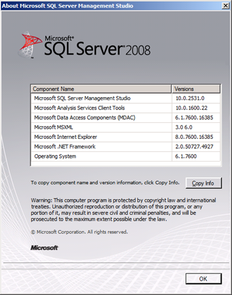The height and width of the screenshot is (295, 232).
Task: Select the Microsoft MSXML row
Action: 125,127
